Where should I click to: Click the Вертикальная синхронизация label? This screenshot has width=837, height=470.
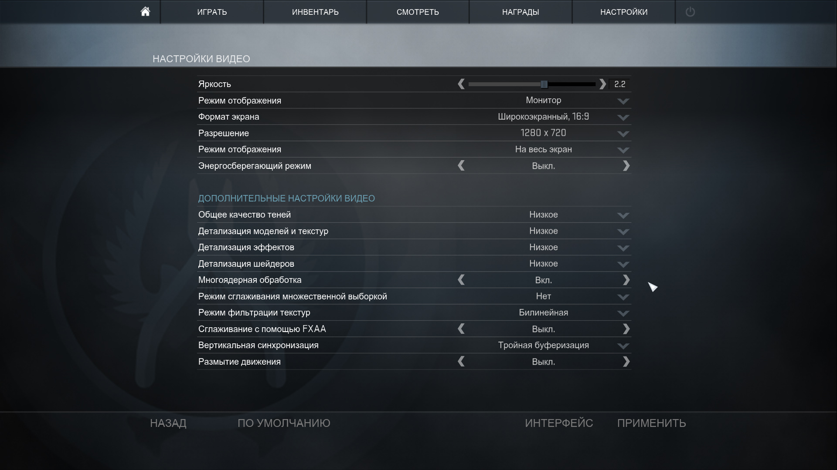click(259, 345)
